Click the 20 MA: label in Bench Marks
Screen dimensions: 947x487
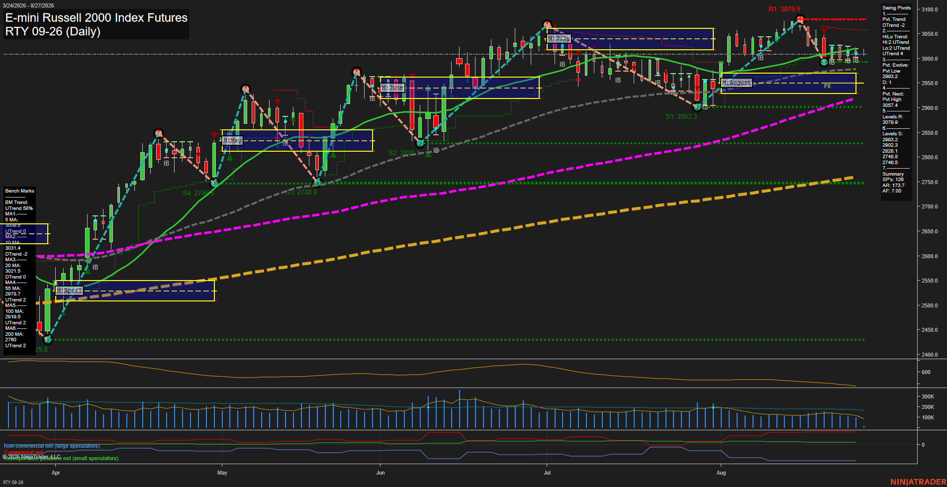(13, 266)
